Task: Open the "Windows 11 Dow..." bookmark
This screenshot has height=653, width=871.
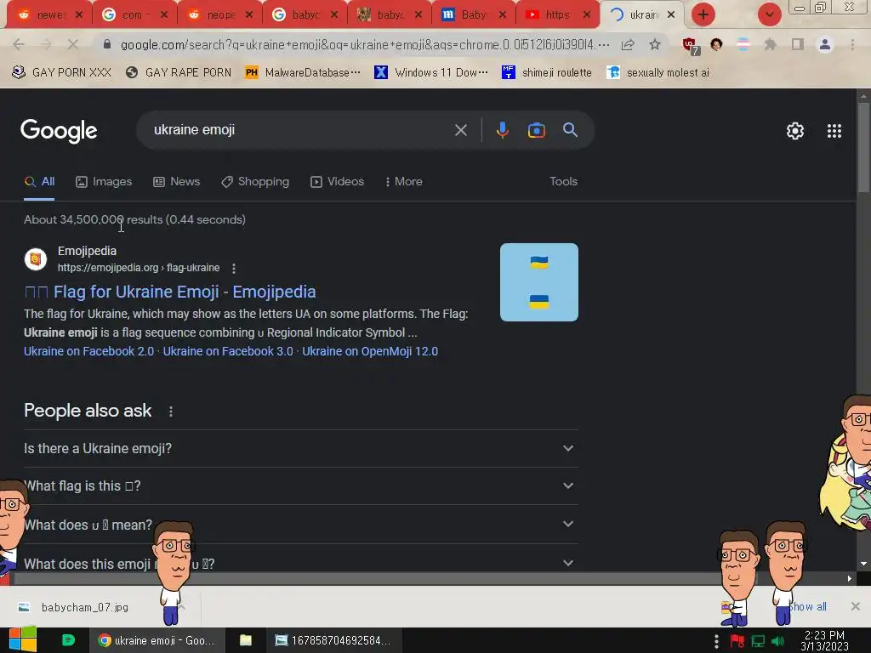Action: [x=431, y=73]
